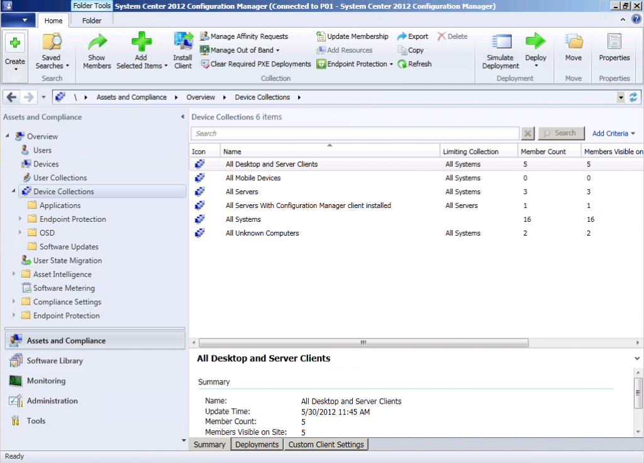Image resolution: width=644 pixels, height=463 pixels.
Task: Click the ribbon Help question mark icon
Action: click(x=636, y=19)
